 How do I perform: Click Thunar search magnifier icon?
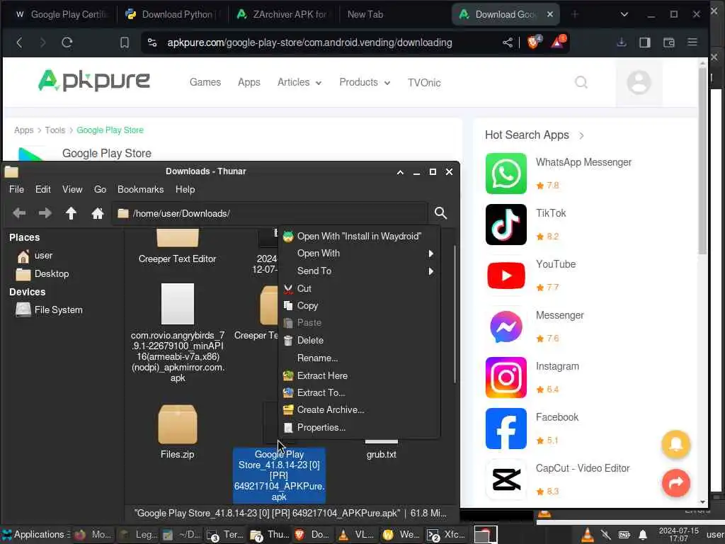tap(440, 213)
